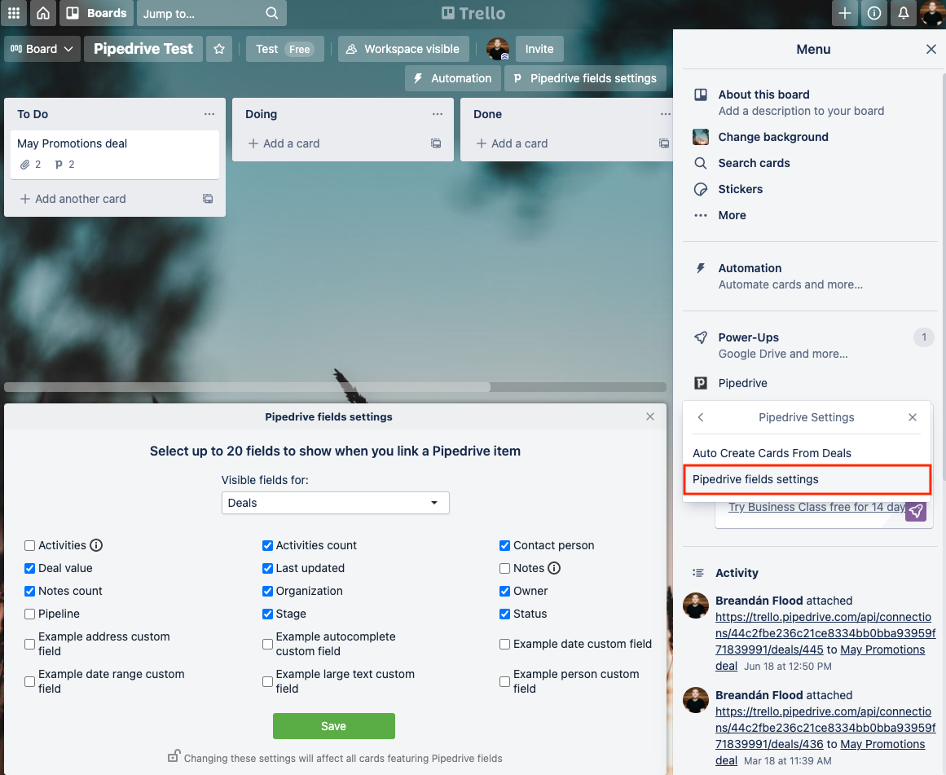Open the deals/445 attachment link
The height and width of the screenshot is (775, 946).
coord(825,633)
